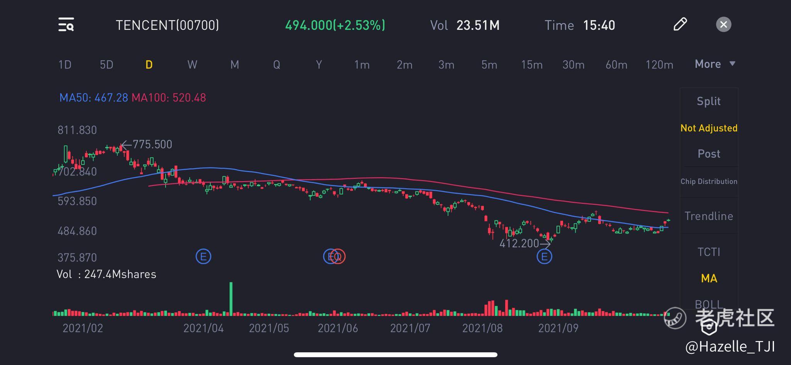The width and height of the screenshot is (791, 365).
Task: Tap the TENCENT(00700) stock title
Action: click(x=167, y=25)
